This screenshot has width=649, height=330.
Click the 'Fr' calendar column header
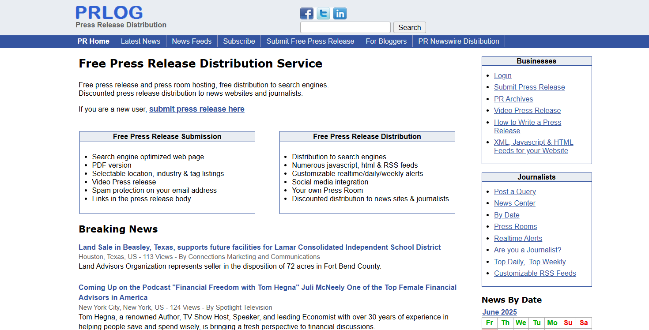pos(490,323)
